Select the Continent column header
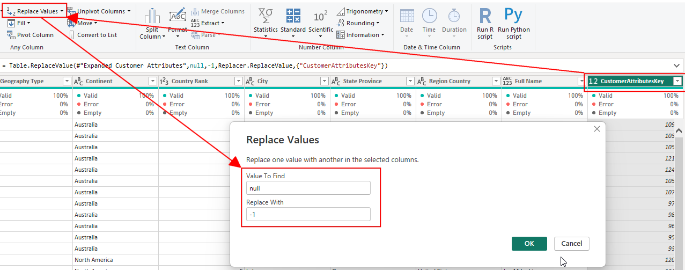 point(115,81)
